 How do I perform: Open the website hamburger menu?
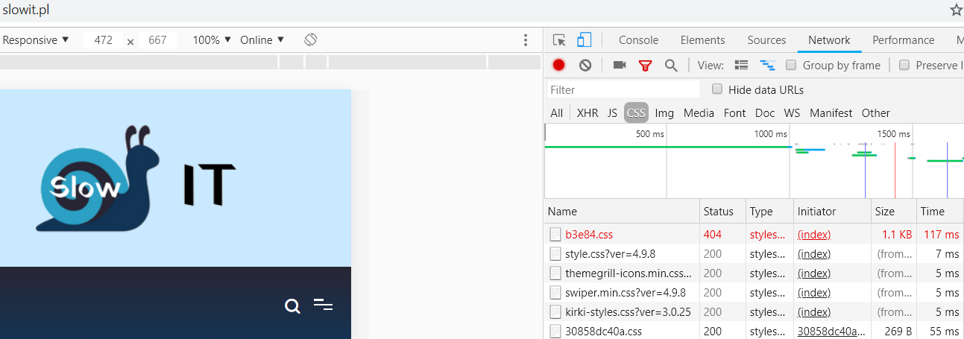(x=323, y=304)
